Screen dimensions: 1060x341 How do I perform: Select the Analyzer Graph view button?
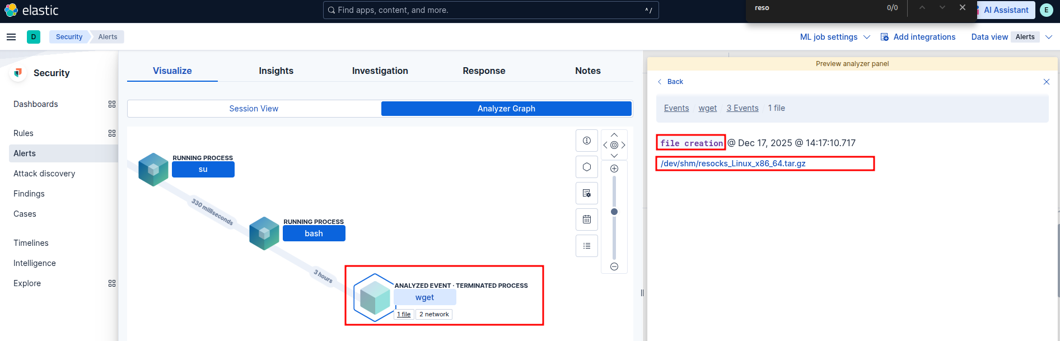click(506, 109)
